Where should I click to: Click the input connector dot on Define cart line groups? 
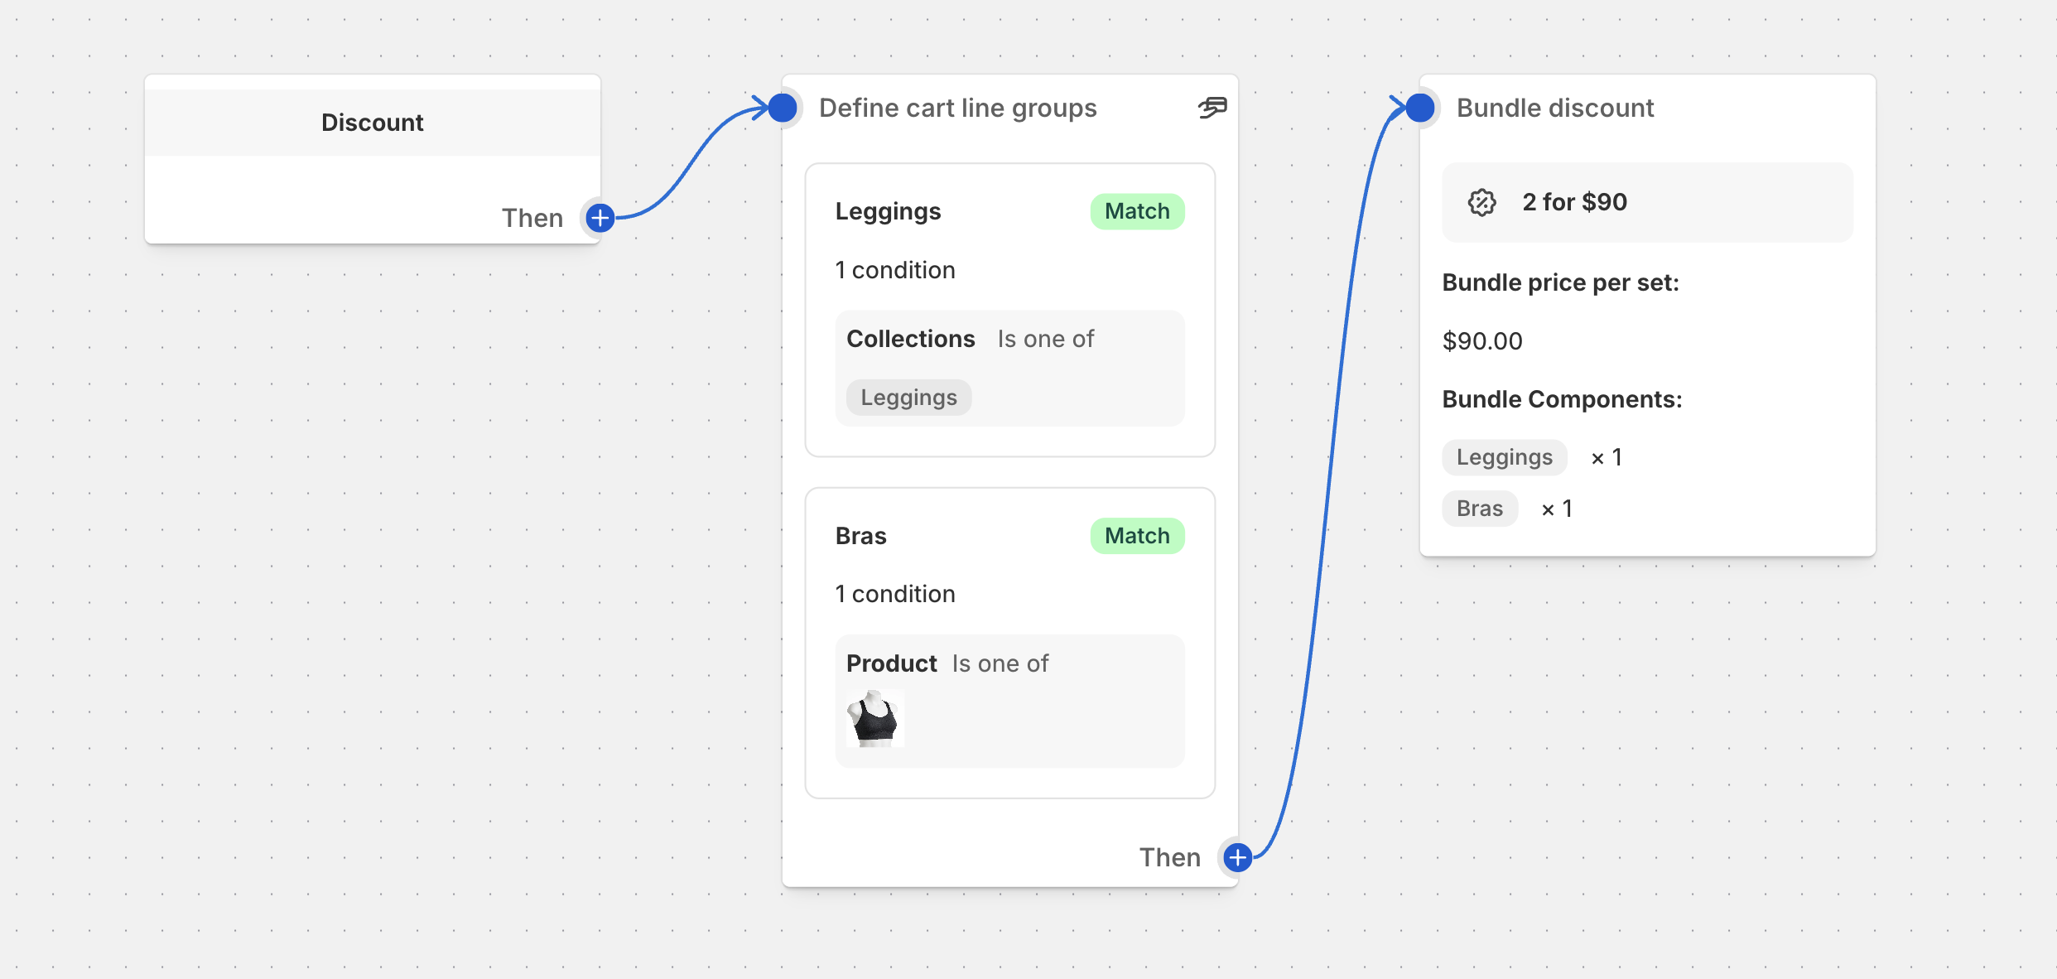point(783,108)
